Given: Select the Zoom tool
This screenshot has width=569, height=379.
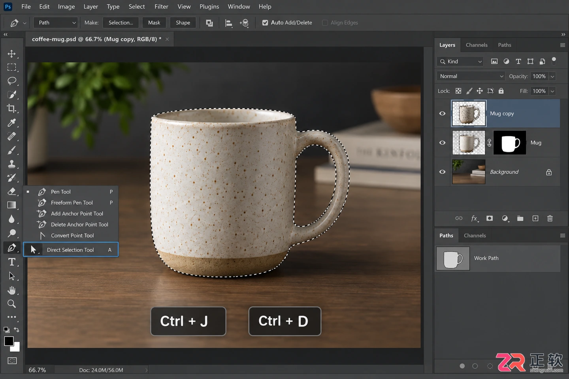Looking at the screenshot, I should click(x=12, y=304).
